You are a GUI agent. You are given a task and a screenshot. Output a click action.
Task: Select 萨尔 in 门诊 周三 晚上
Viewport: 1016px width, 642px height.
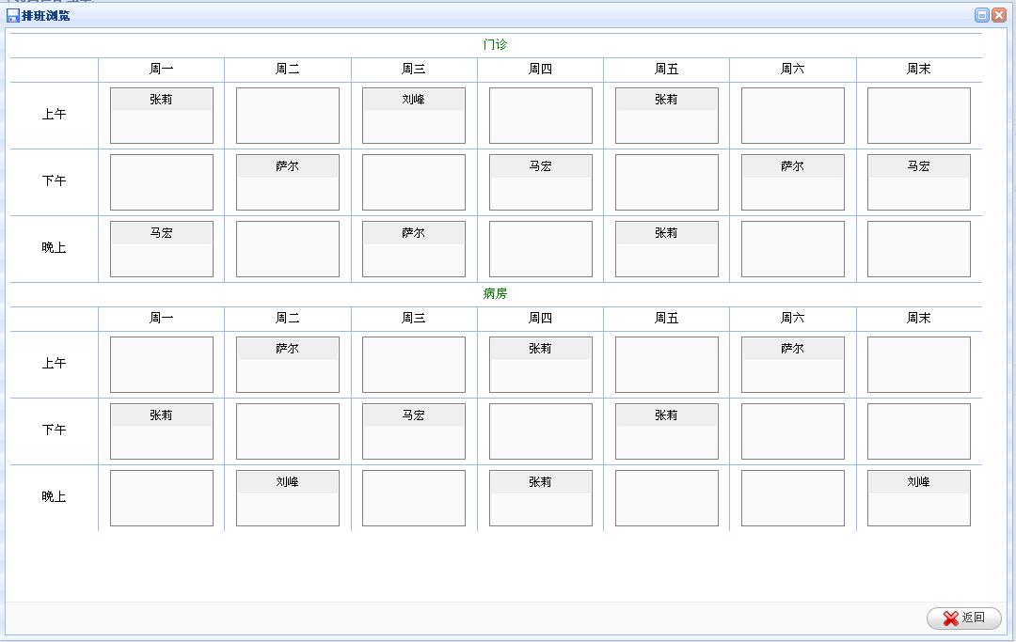click(x=413, y=232)
